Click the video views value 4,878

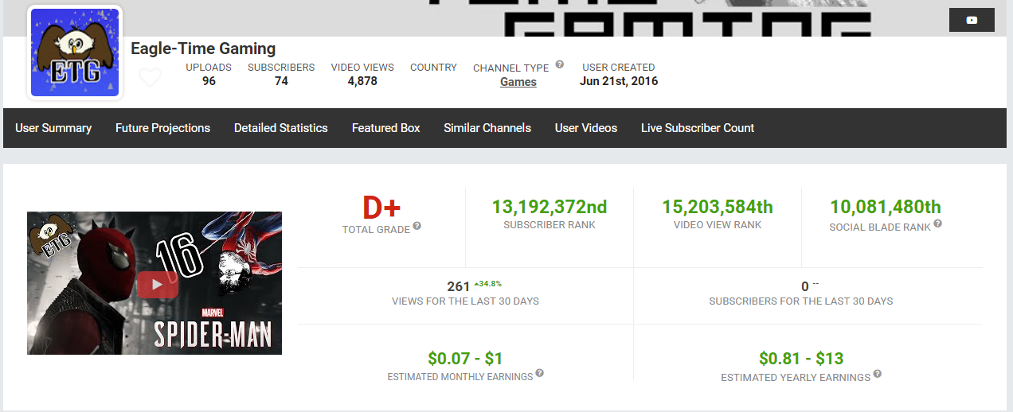[362, 81]
